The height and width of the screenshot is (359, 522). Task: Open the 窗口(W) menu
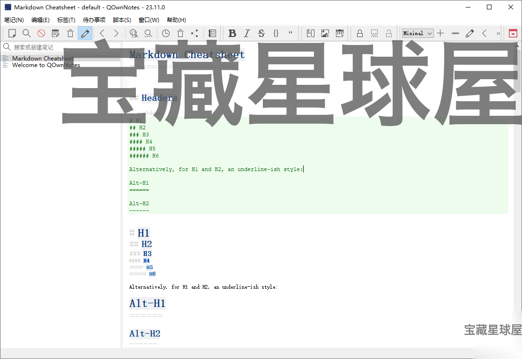coord(149,20)
